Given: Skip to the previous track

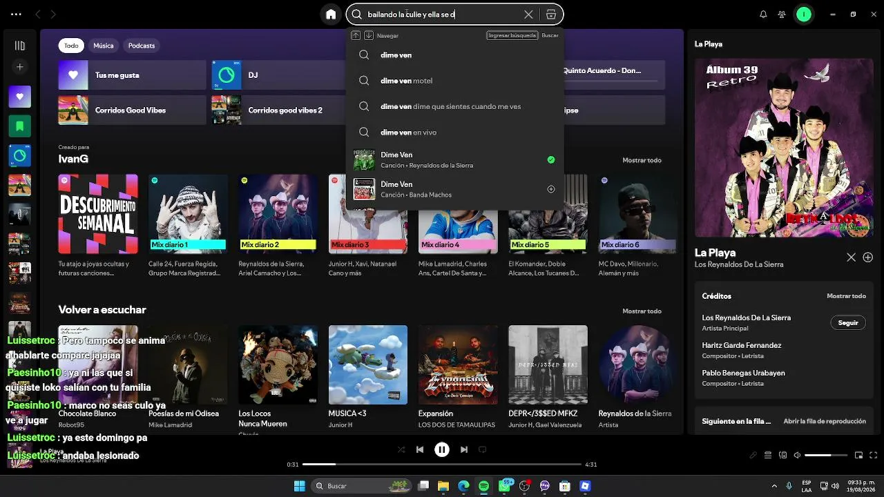Looking at the screenshot, I should click(x=420, y=449).
